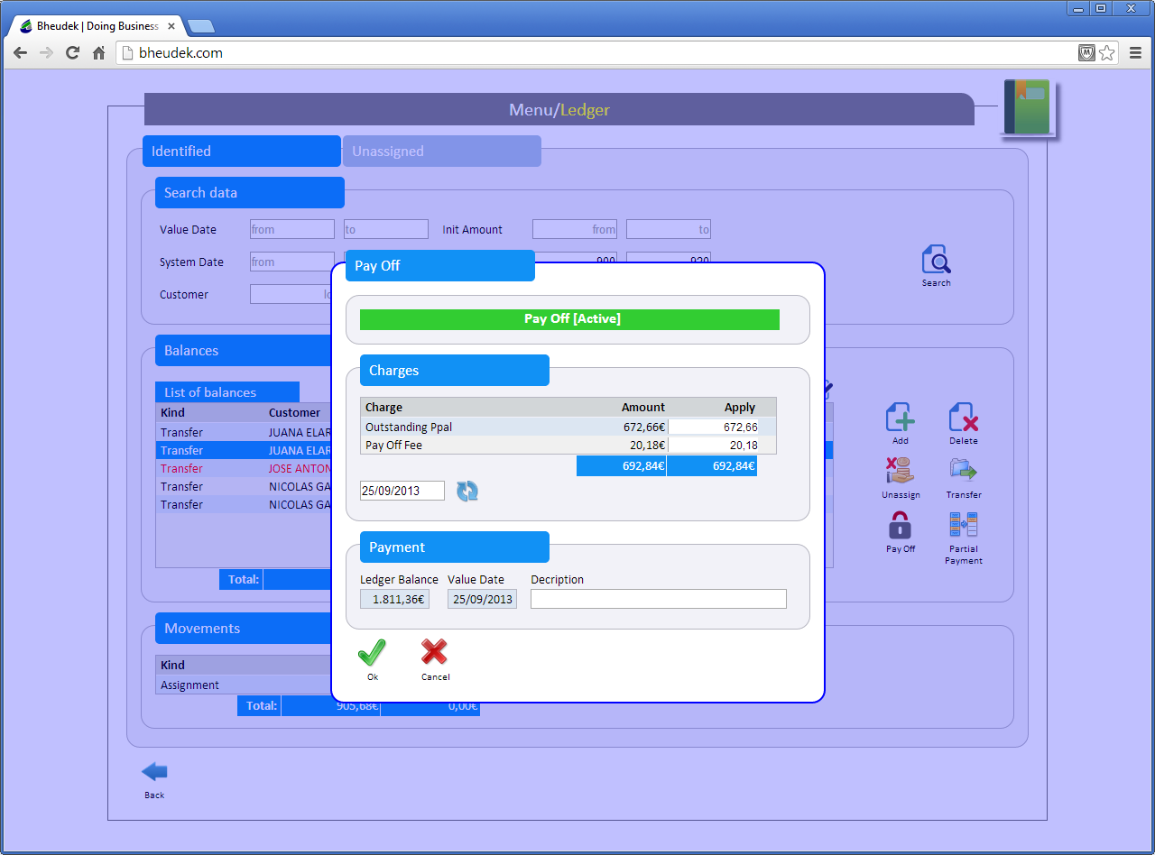
Task: Click the Pay Off padlock icon
Action: [900, 526]
